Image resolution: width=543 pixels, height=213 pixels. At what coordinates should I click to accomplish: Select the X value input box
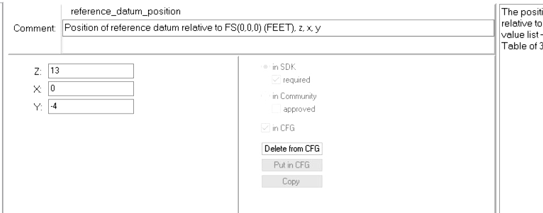pos(91,89)
